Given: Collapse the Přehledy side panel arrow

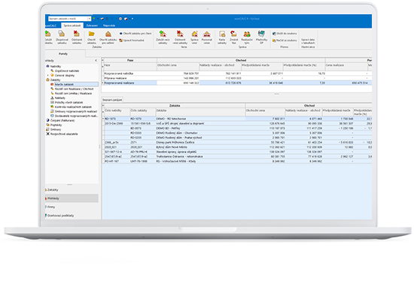Looking at the screenshot, I should pyautogui.click(x=96, y=61).
